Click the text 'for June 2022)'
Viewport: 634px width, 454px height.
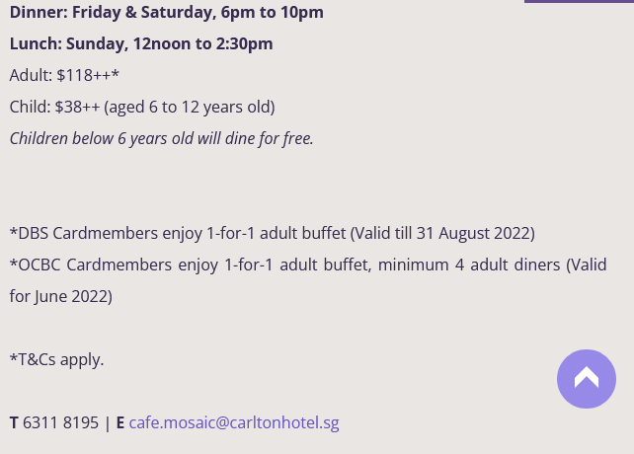[61, 296]
